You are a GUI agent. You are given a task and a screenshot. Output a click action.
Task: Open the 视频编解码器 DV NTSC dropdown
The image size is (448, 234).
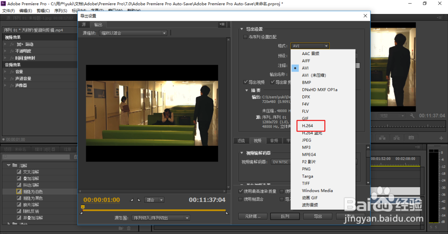click(280, 162)
